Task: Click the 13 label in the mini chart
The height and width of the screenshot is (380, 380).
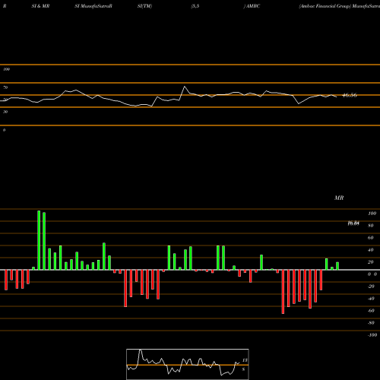Action: point(245,360)
